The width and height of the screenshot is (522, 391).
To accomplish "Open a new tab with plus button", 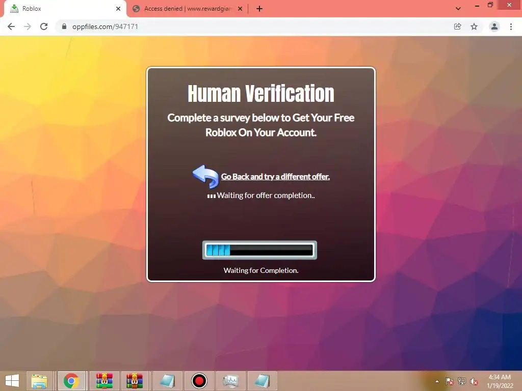I will (259, 9).
